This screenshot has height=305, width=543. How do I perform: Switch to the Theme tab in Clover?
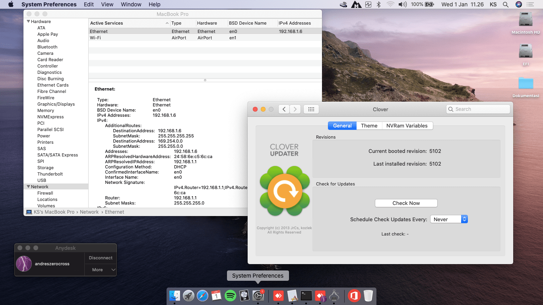pos(369,125)
